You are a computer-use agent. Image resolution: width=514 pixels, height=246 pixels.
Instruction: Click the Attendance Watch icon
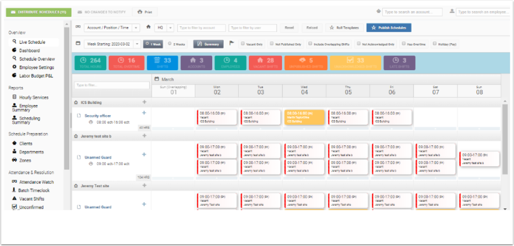pos(14,182)
